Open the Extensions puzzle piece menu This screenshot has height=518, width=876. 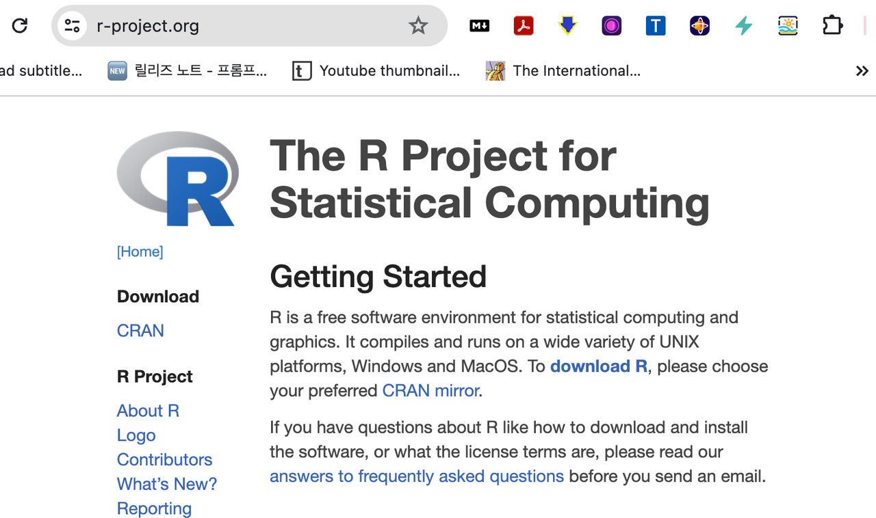click(x=832, y=26)
